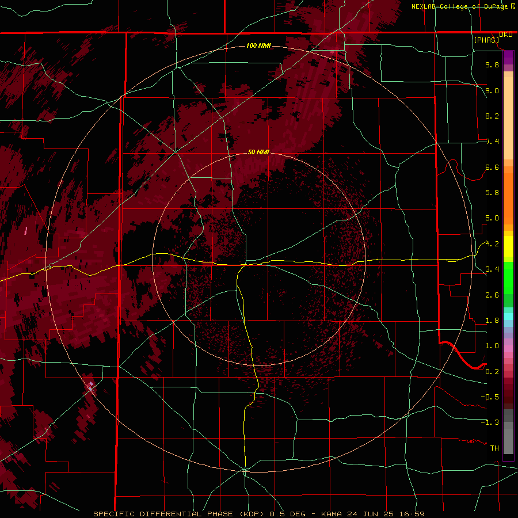
Task: Pick the cyan segment of the legend bar
Action: [508, 316]
